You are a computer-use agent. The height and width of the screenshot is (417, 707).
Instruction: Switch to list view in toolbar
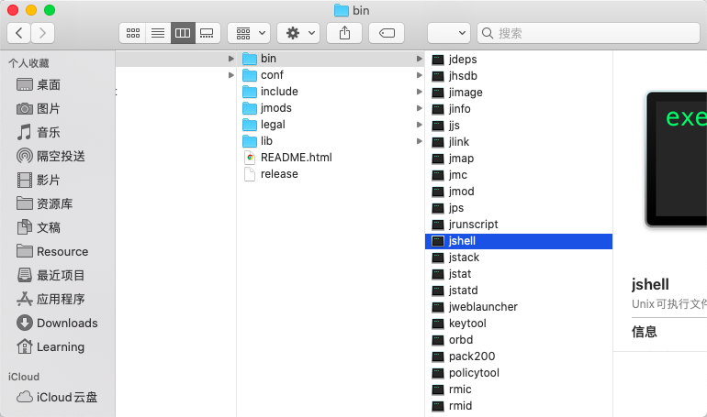point(158,33)
